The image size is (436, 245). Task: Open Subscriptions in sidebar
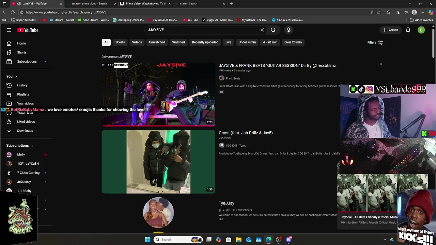(x=27, y=62)
